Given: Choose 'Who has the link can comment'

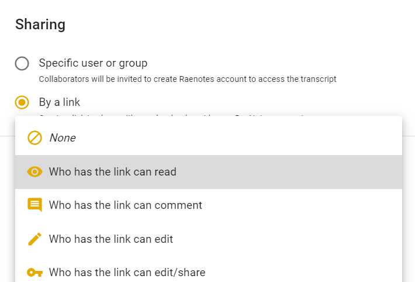Looking at the screenshot, I should pyautogui.click(x=209, y=205).
